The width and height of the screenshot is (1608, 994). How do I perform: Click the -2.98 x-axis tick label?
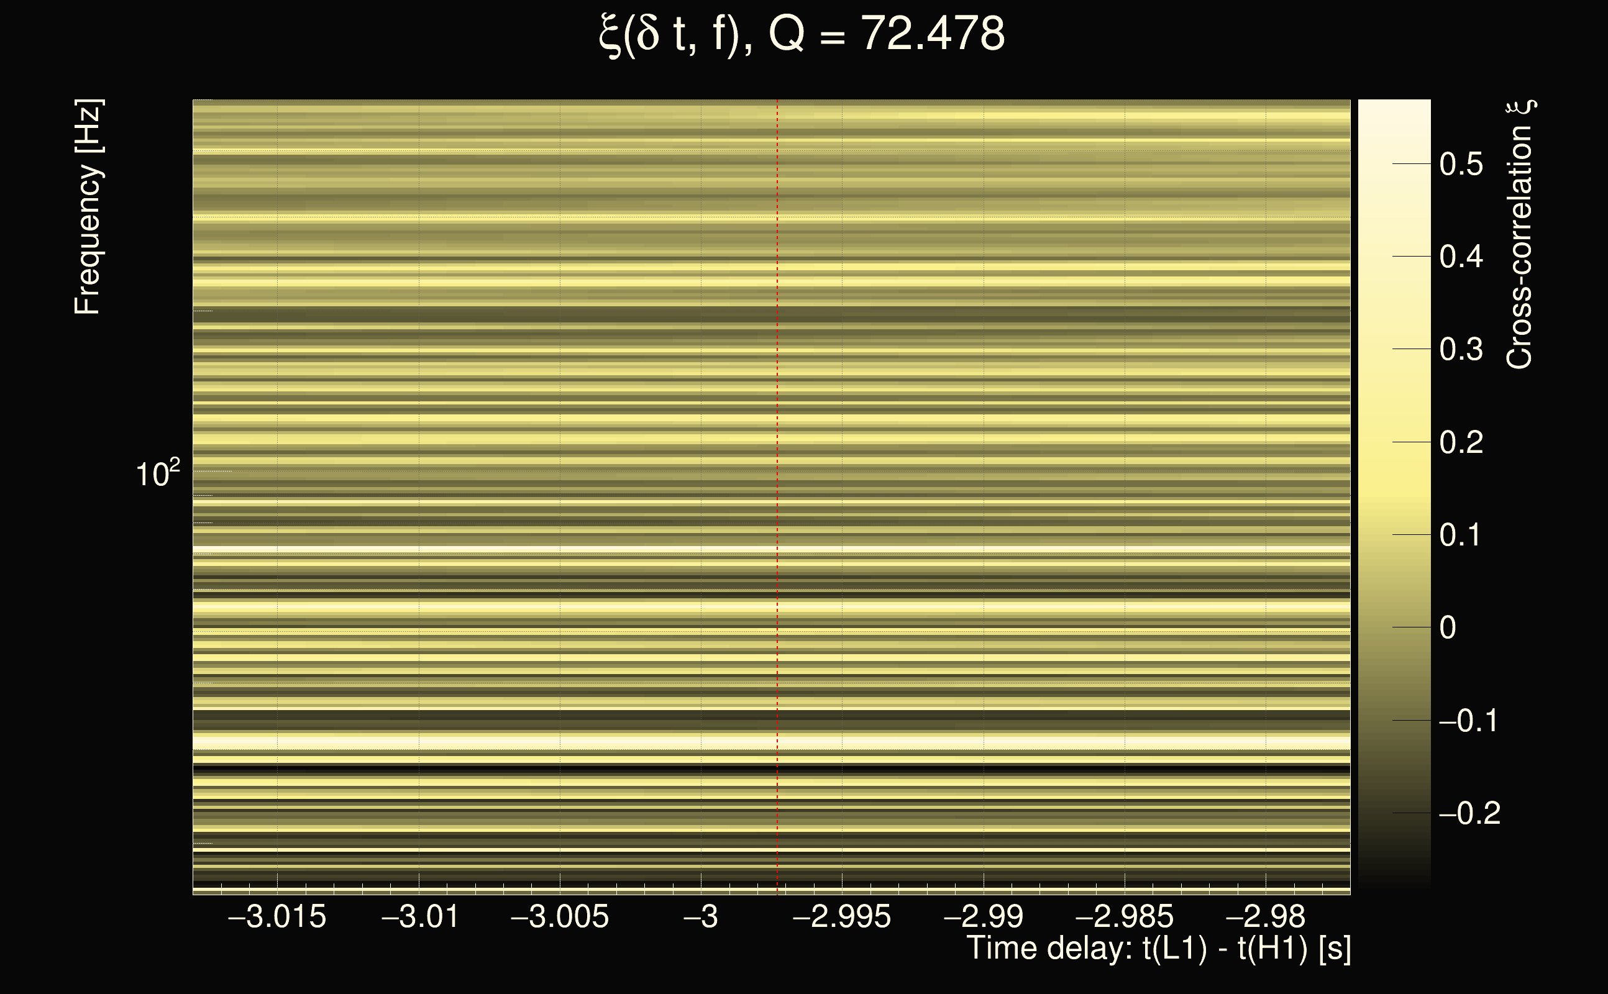tap(1266, 916)
